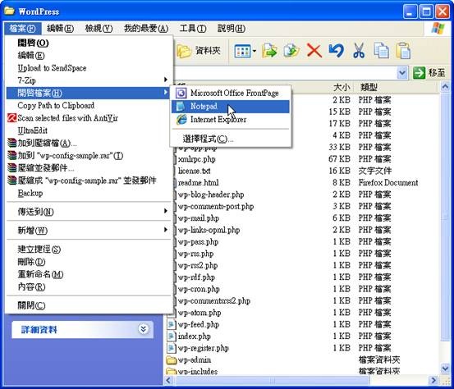
Task: Click the index.php file icon
Action: [171, 336]
